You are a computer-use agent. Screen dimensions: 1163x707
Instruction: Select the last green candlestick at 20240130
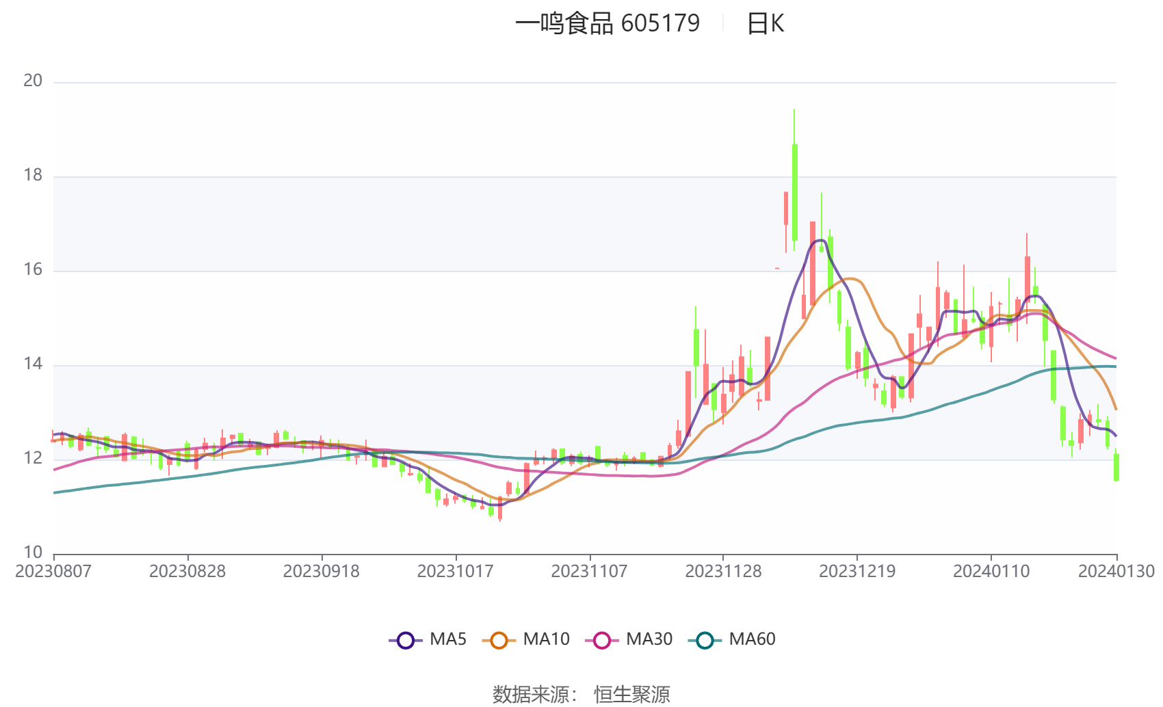pyautogui.click(x=1116, y=466)
